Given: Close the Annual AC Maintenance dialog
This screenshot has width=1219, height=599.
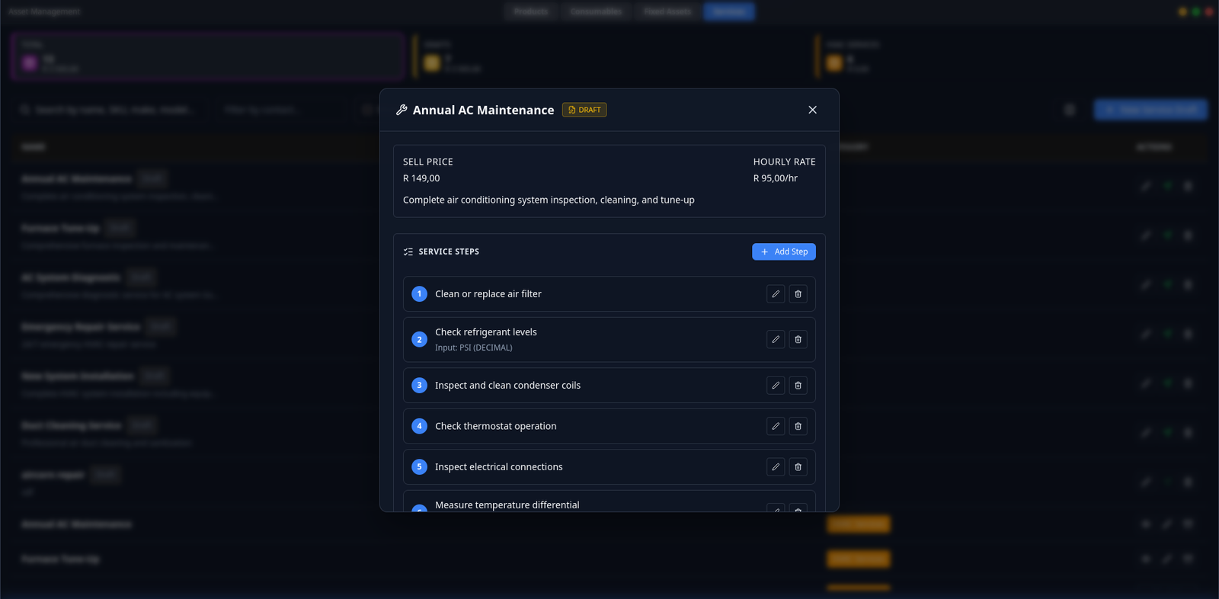Looking at the screenshot, I should pyautogui.click(x=812, y=110).
